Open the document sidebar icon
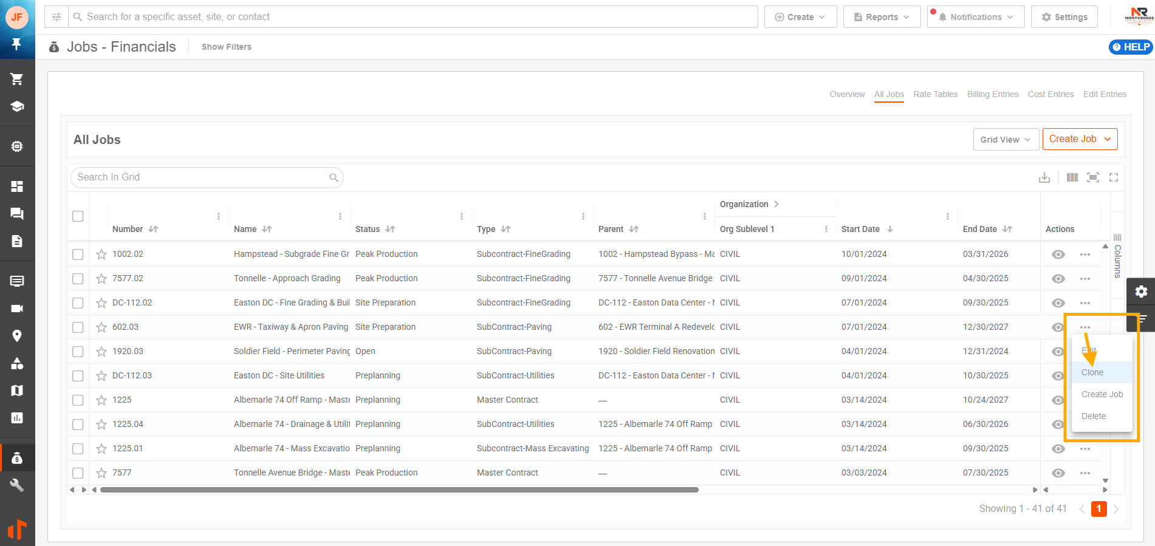The image size is (1155, 546). 17,241
